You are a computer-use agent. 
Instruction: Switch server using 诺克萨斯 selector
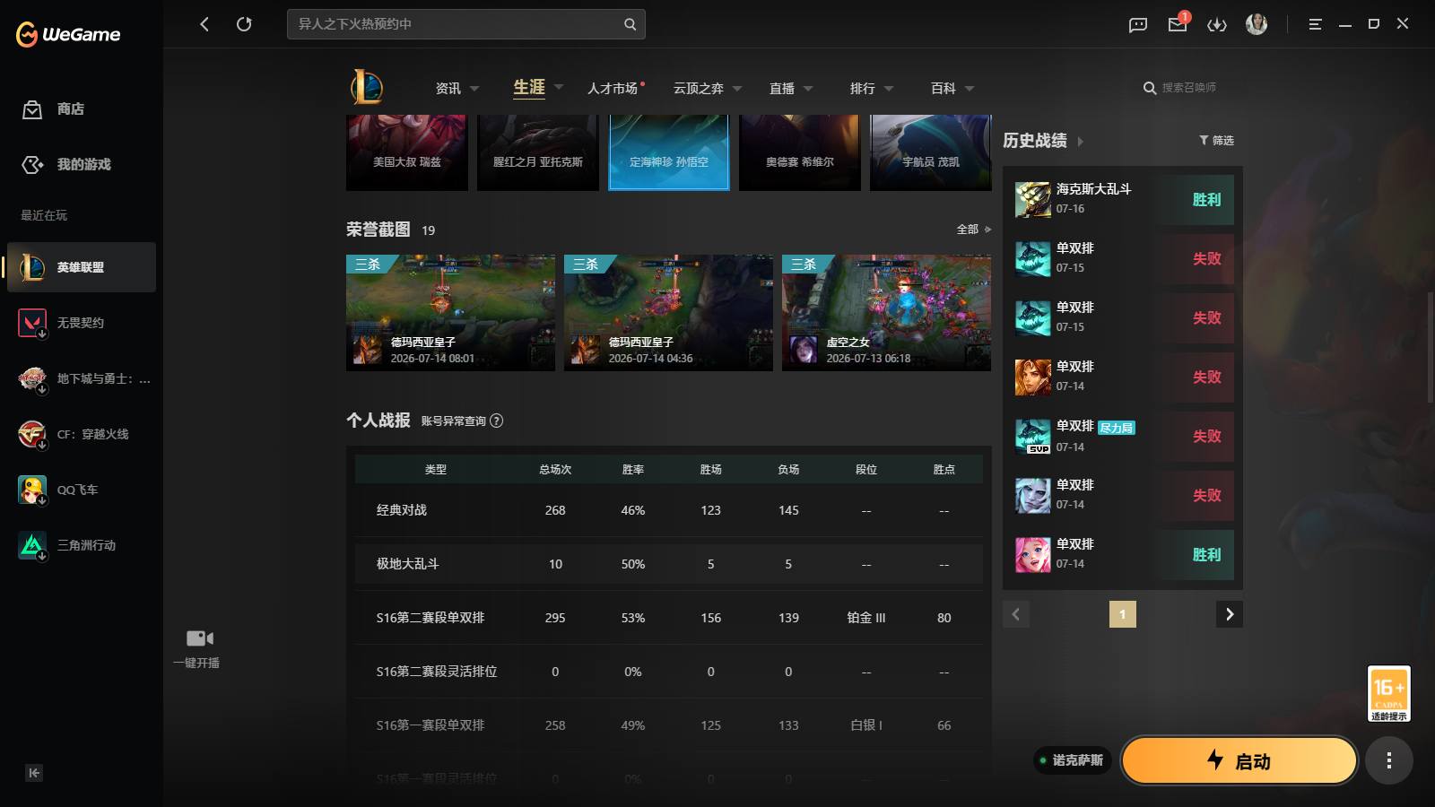pos(1073,760)
